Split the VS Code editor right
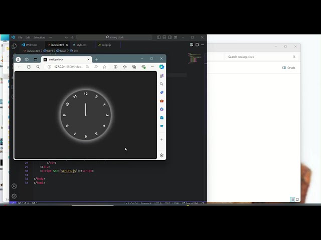The height and width of the screenshot is (240, 321). (x=197, y=44)
